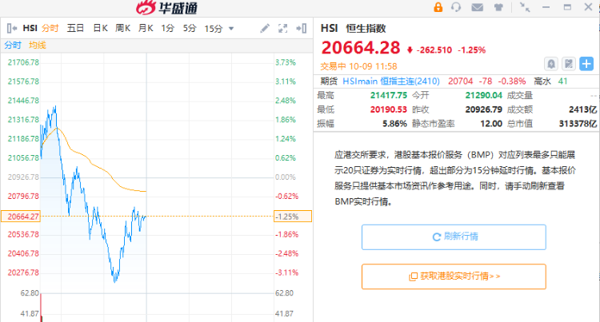Click the 昨收 value 20926.79

pos(483,109)
